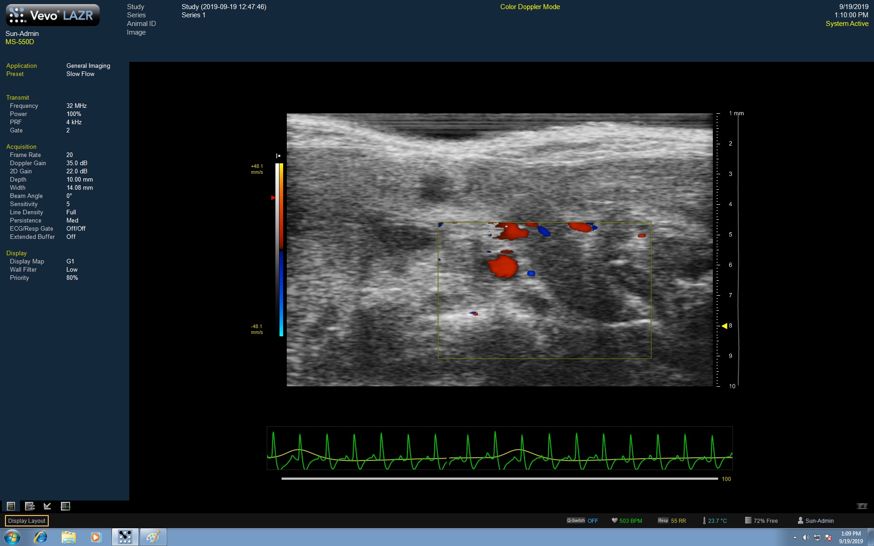Click the cine loop frame slider bar
Viewport: 874px width, 546px height.
[499, 479]
